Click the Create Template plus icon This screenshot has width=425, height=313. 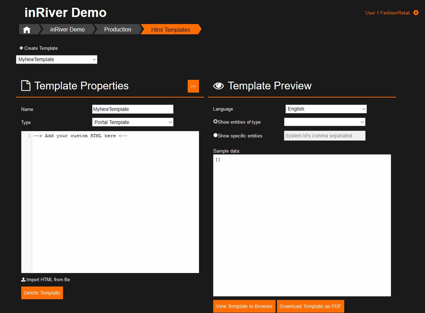pyautogui.click(x=21, y=48)
